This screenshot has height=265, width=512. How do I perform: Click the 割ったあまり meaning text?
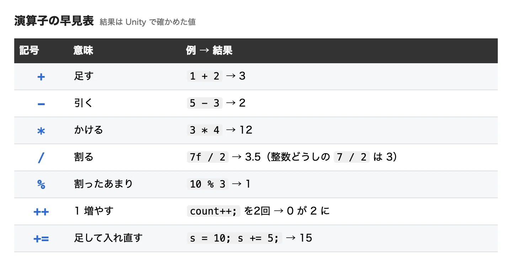[103, 184]
